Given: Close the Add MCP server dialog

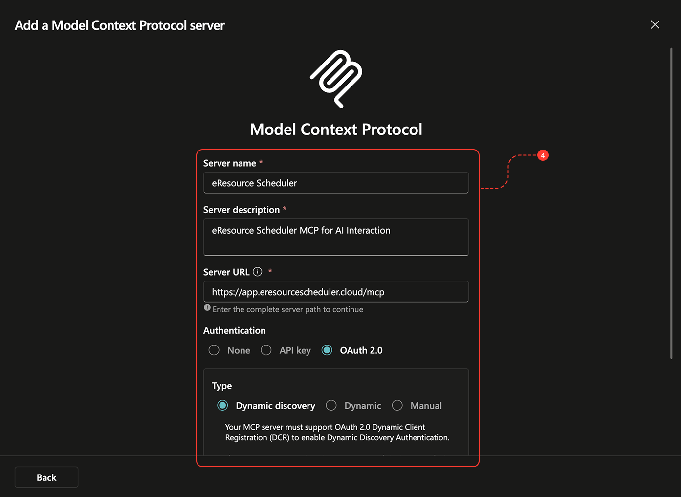Looking at the screenshot, I should click(x=655, y=25).
